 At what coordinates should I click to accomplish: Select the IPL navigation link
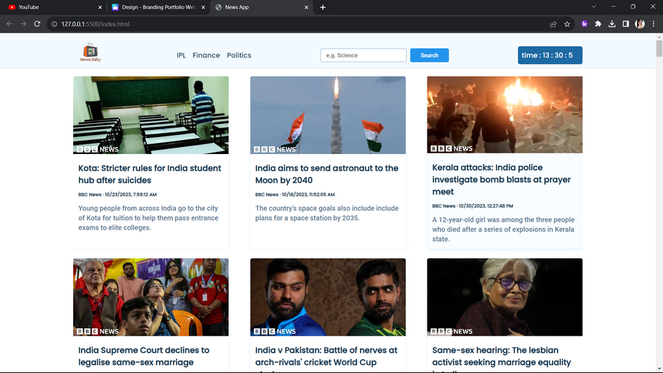pos(181,55)
